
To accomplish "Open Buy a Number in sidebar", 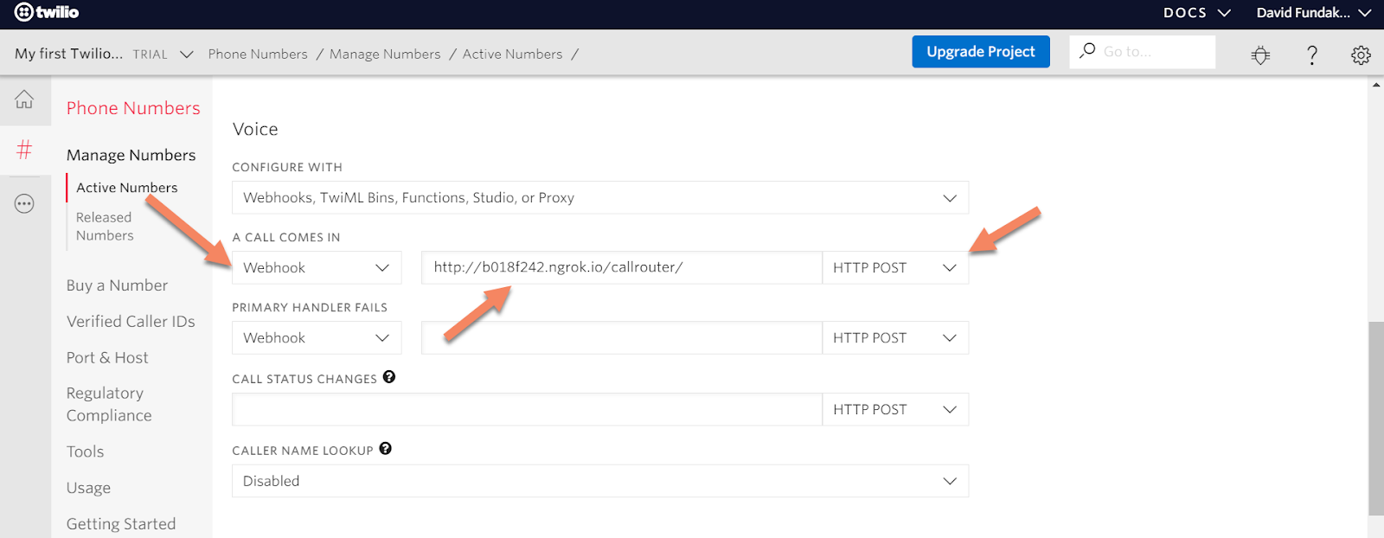I will (117, 285).
